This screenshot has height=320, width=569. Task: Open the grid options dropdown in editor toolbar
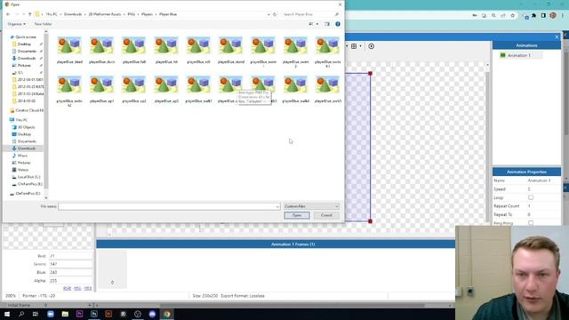360,46
